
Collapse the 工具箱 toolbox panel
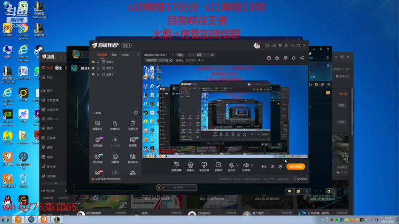tap(136, 113)
